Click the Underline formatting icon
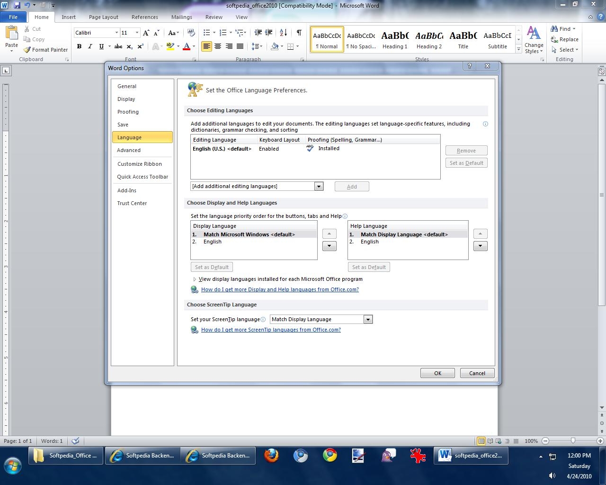This screenshot has height=485, width=606. click(101, 46)
